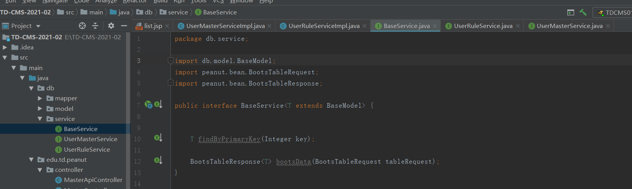Close the UserRuleService.java tab
Image resolution: width=632 pixels, height=189 pixels.
click(518, 26)
